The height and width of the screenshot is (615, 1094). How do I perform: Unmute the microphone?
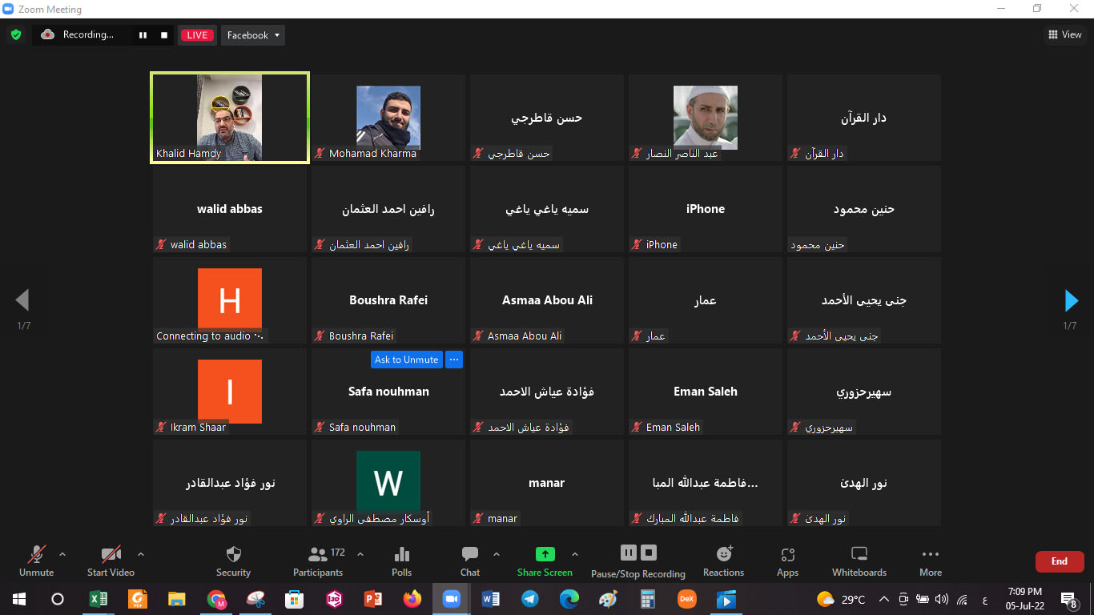[x=36, y=561]
